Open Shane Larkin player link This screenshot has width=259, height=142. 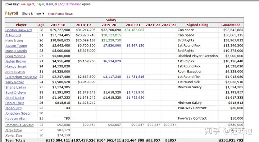[x=15, y=87]
